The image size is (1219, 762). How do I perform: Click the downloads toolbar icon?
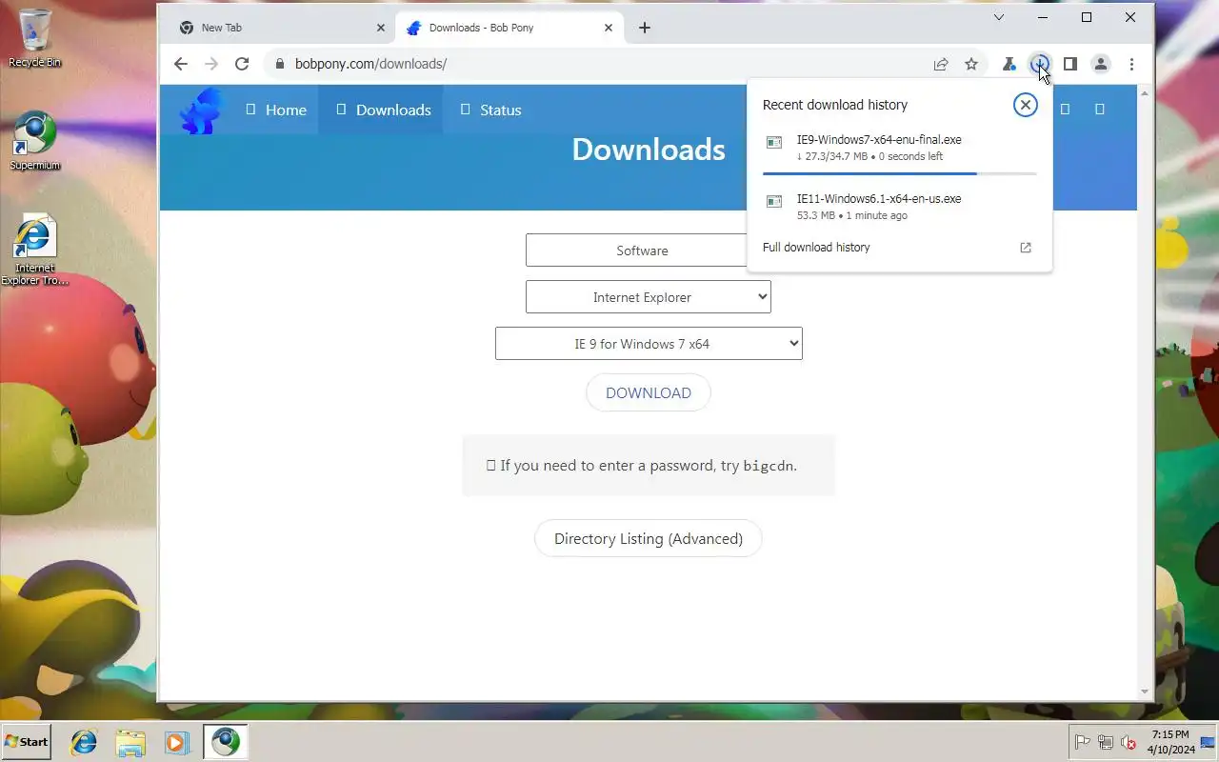coord(1039,64)
